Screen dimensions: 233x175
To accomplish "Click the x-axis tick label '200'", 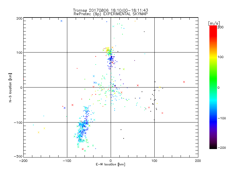I will point(198,161).
